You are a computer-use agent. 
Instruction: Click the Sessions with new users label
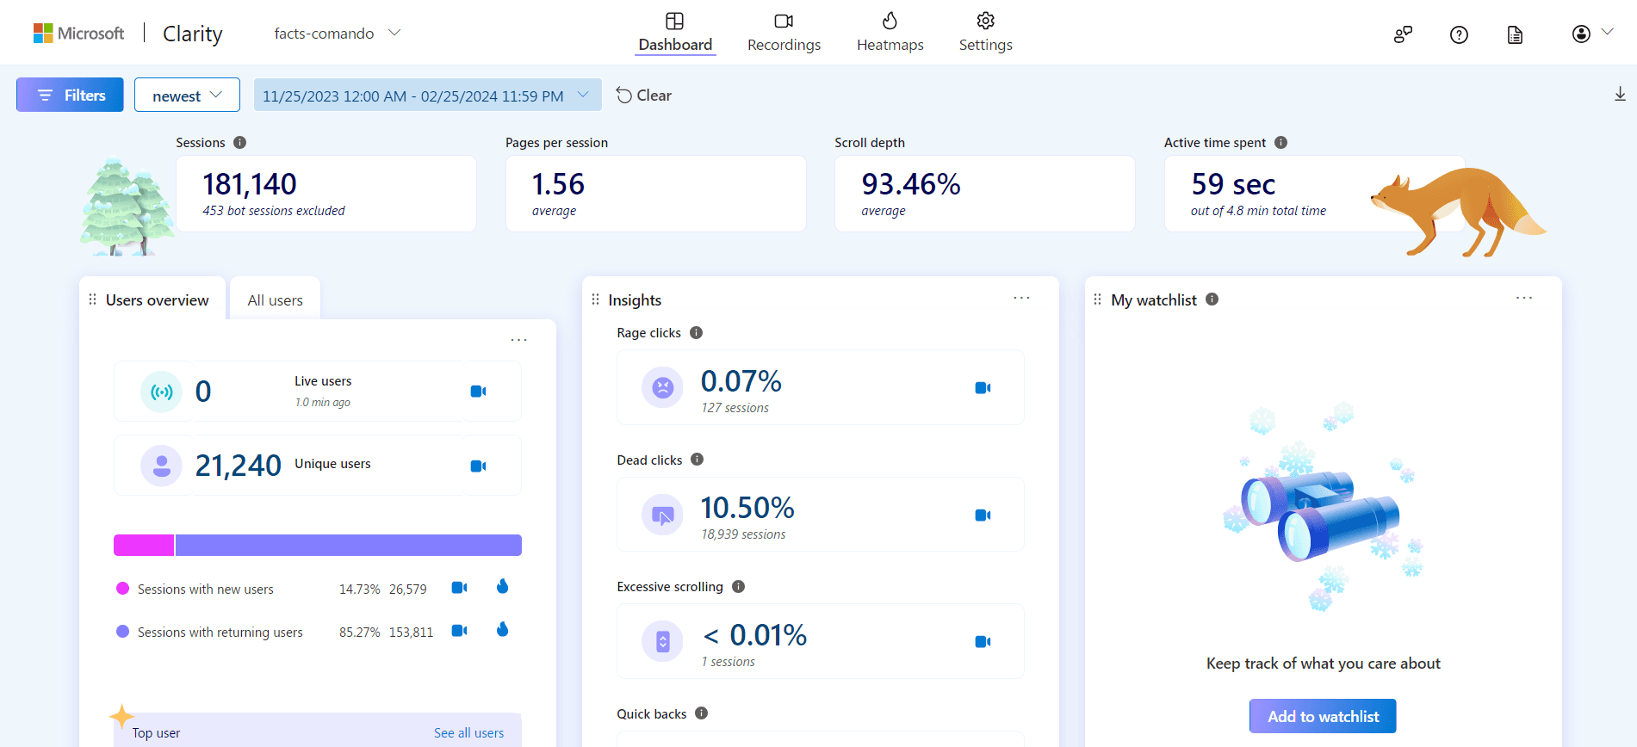point(206,590)
